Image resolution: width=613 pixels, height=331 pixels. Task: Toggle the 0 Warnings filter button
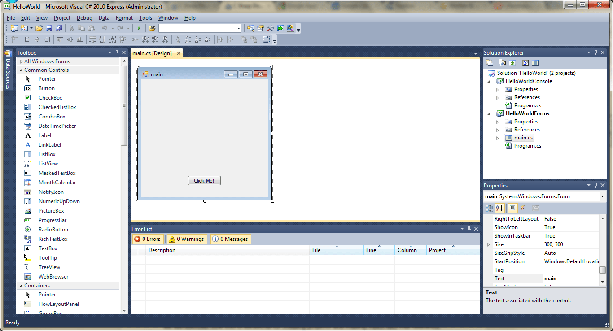[x=188, y=239]
